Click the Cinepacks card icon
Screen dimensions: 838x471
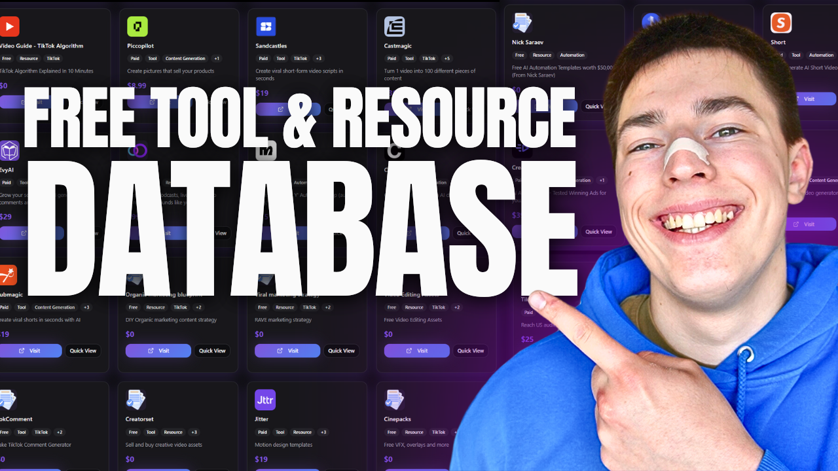click(x=394, y=400)
